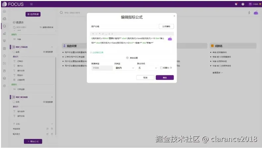The image size is (262, 148).
Task: Click 预览数据 for the 订单信息 table
Action: click(x=48, y=52)
